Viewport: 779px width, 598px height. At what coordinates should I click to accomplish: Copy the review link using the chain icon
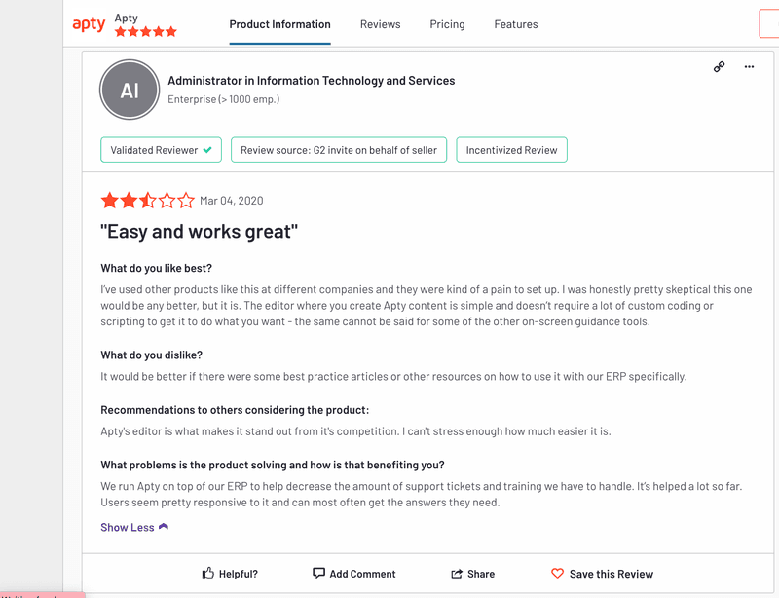point(719,66)
